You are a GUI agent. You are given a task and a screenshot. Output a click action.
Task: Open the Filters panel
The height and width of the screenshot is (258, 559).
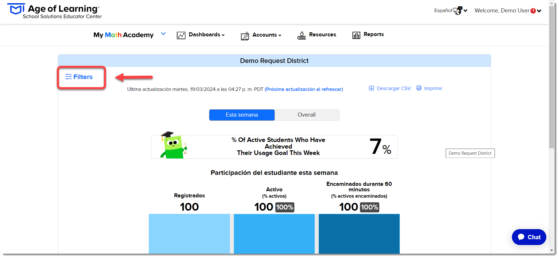pos(79,77)
